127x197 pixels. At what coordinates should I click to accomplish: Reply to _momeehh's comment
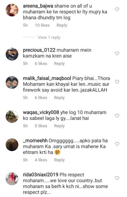(x=59, y=160)
